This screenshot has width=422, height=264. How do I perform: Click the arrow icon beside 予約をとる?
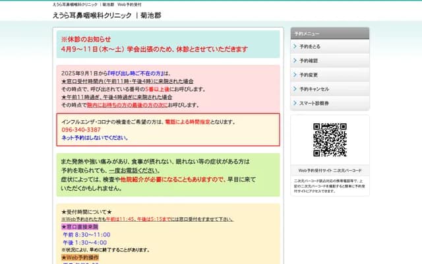295,47
